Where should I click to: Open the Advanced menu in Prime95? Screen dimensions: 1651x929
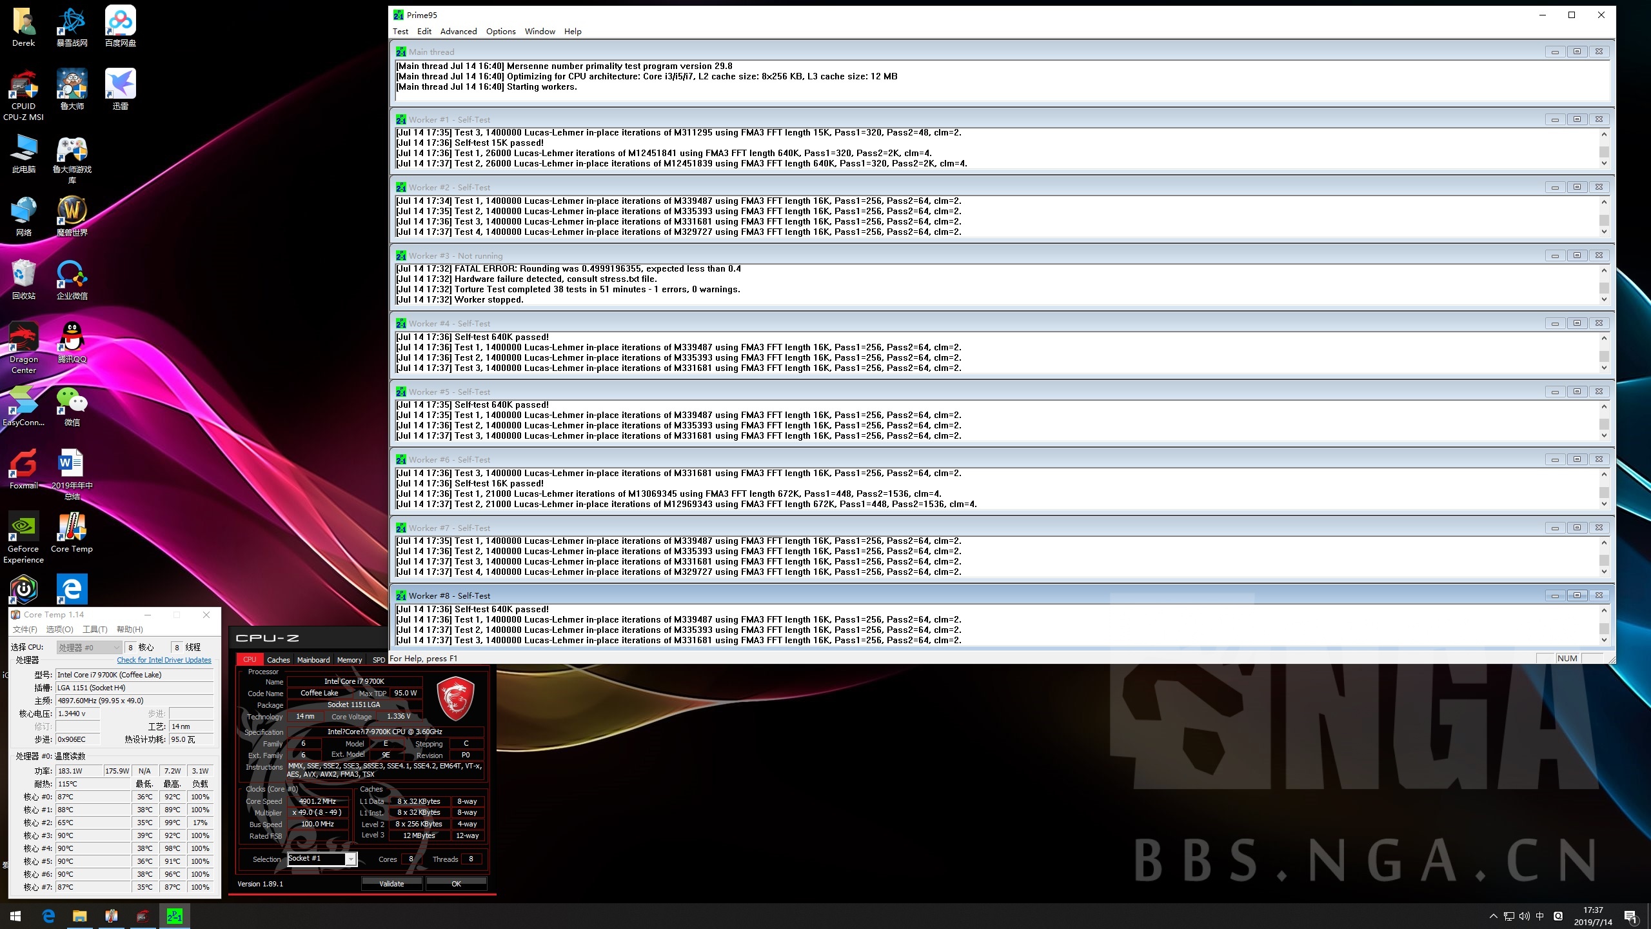(x=458, y=31)
